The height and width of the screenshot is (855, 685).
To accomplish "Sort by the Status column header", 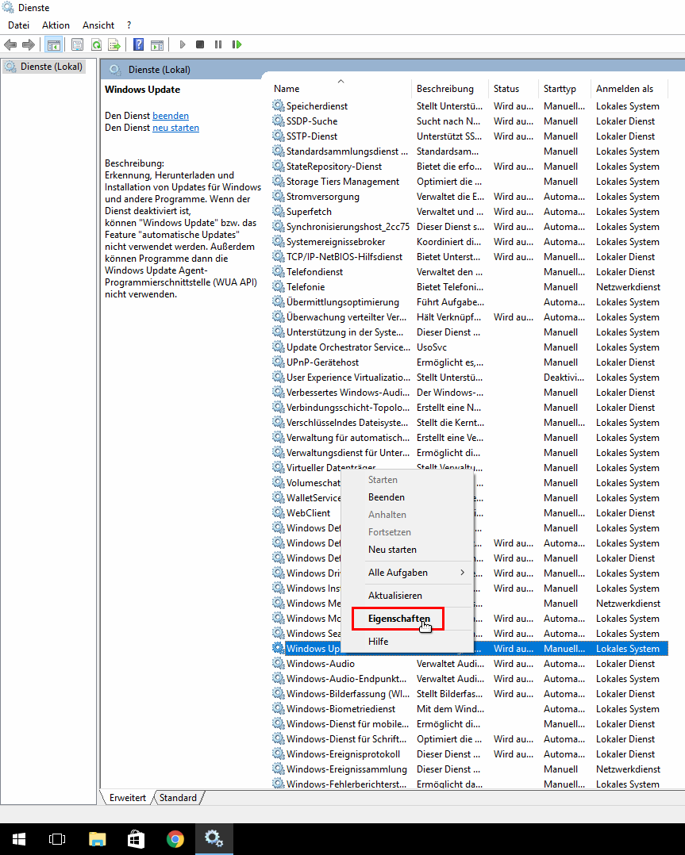I will pos(513,88).
